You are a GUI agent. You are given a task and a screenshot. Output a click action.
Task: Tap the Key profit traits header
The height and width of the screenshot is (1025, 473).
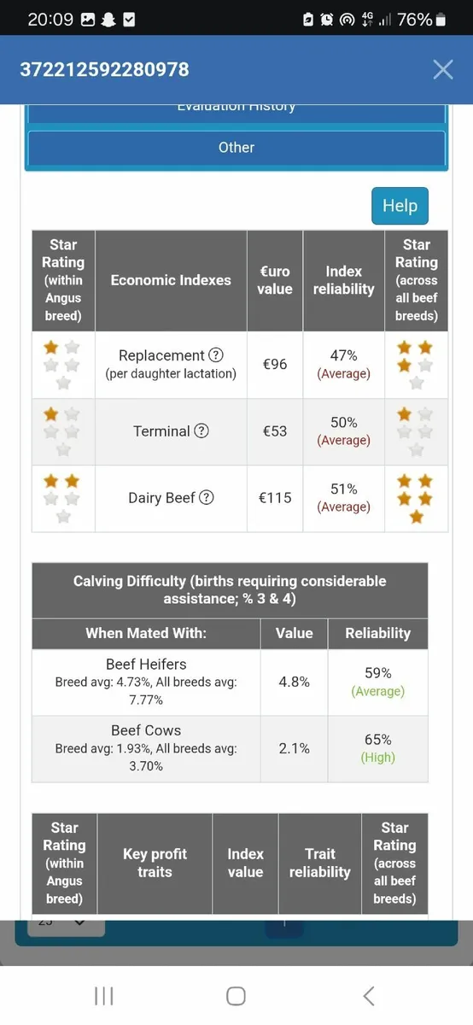[x=155, y=863]
